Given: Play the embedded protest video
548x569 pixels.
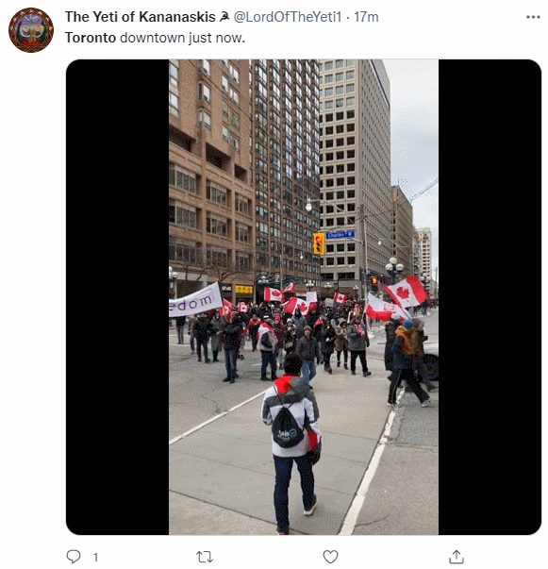Looking at the screenshot, I should pyautogui.click(x=304, y=297).
